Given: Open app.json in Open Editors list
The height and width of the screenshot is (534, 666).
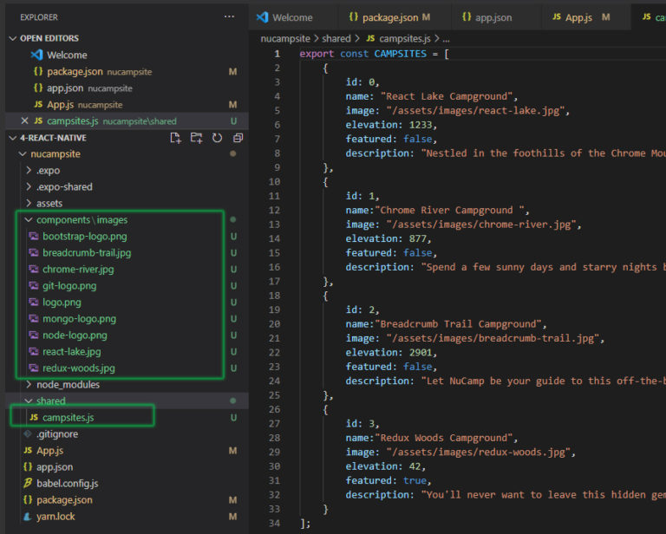Looking at the screenshot, I should [127, 88].
